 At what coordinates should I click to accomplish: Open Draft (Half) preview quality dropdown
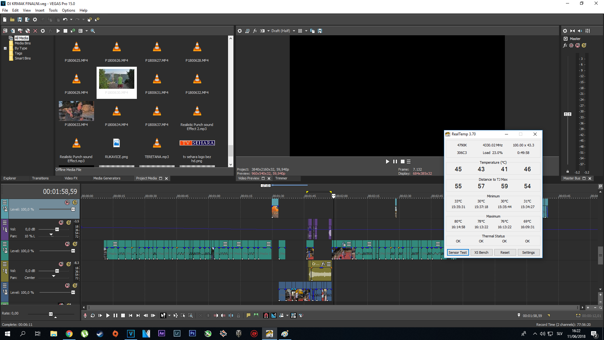pyautogui.click(x=294, y=31)
